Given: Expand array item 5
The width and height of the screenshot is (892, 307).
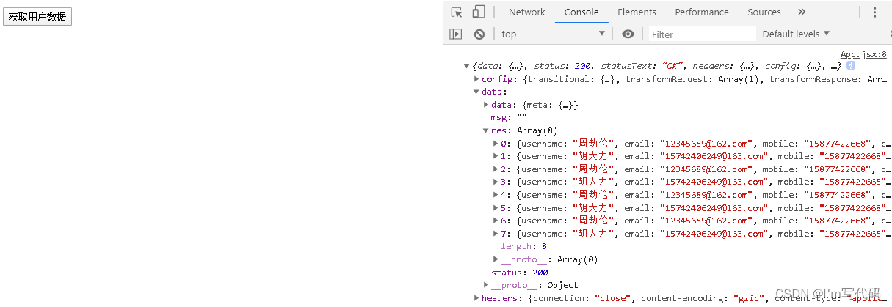Looking at the screenshot, I should click(496, 208).
